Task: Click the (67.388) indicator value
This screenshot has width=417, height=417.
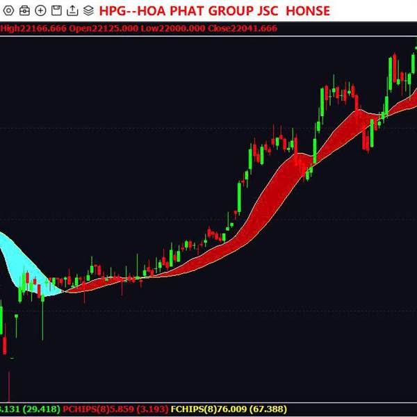Action: 268,409
